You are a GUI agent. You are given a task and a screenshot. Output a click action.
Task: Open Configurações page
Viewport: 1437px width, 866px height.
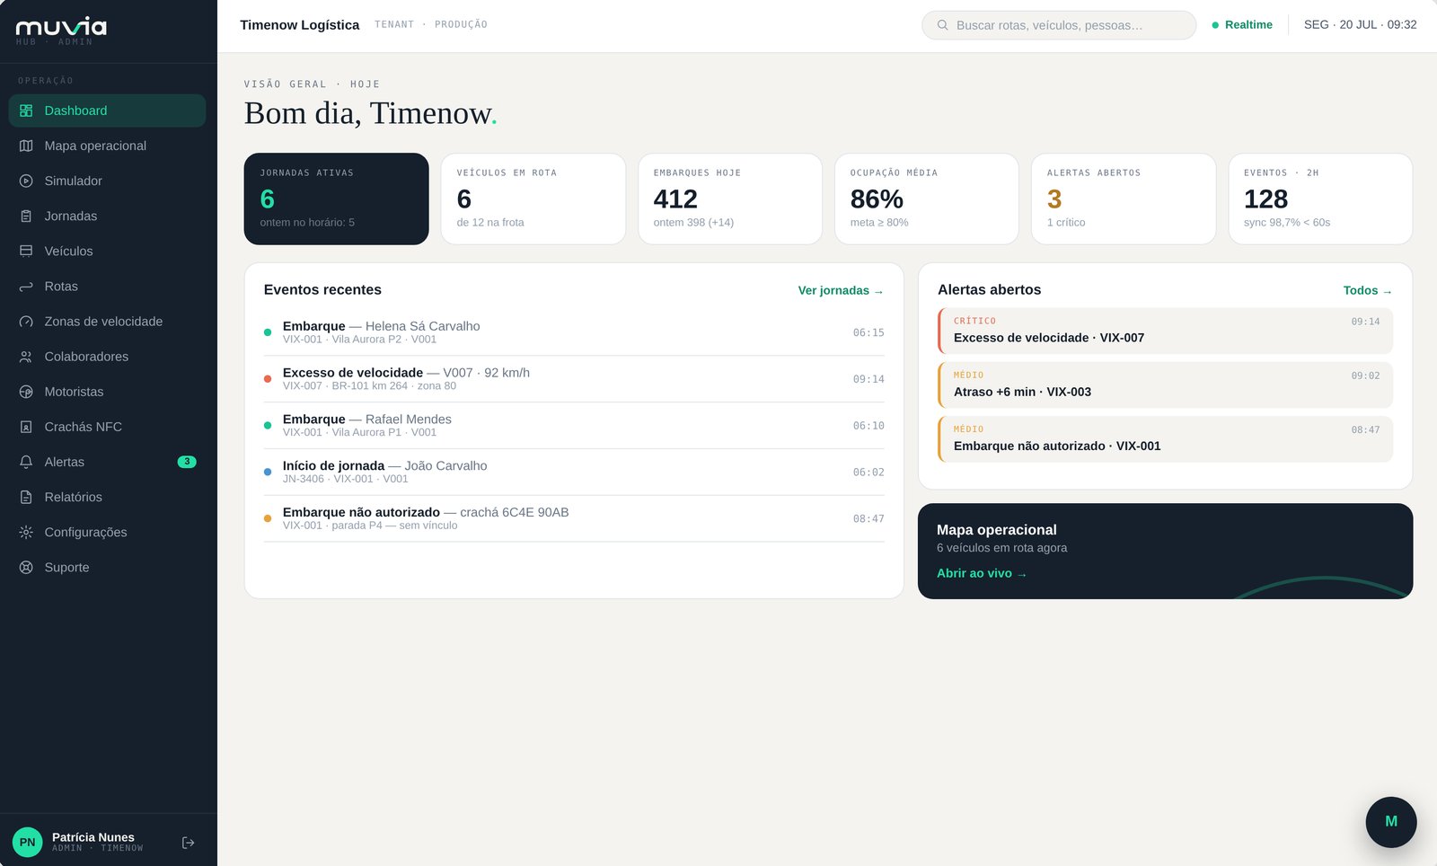click(x=107, y=532)
